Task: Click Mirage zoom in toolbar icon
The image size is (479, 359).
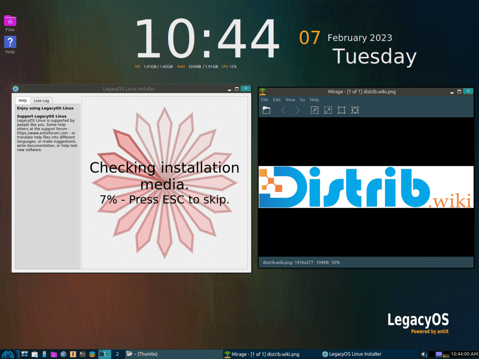Action: point(328,110)
